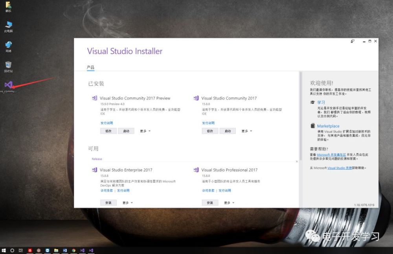Select the 产品 tab
The width and height of the screenshot is (393, 254).
pyautogui.click(x=90, y=67)
